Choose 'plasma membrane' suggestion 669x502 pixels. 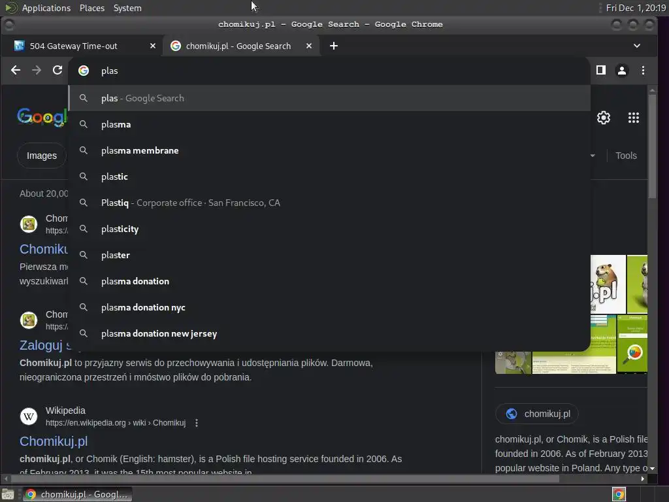[329, 150]
